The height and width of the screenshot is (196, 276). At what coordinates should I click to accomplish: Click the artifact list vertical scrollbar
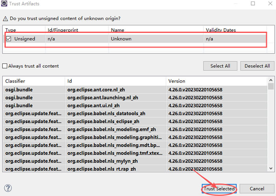[270, 126]
